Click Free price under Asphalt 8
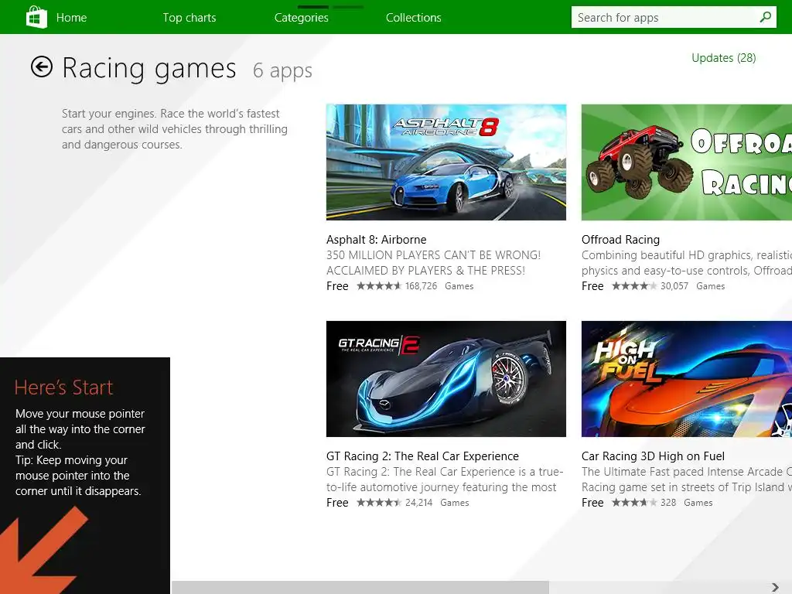The height and width of the screenshot is (594, 792). (337, 286)
